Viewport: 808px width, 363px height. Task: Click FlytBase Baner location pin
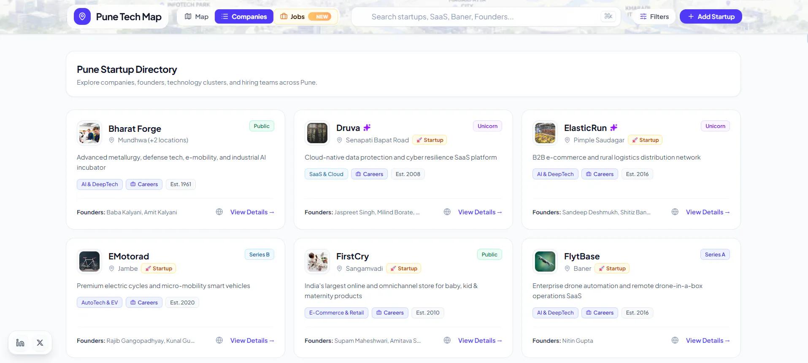567,269
